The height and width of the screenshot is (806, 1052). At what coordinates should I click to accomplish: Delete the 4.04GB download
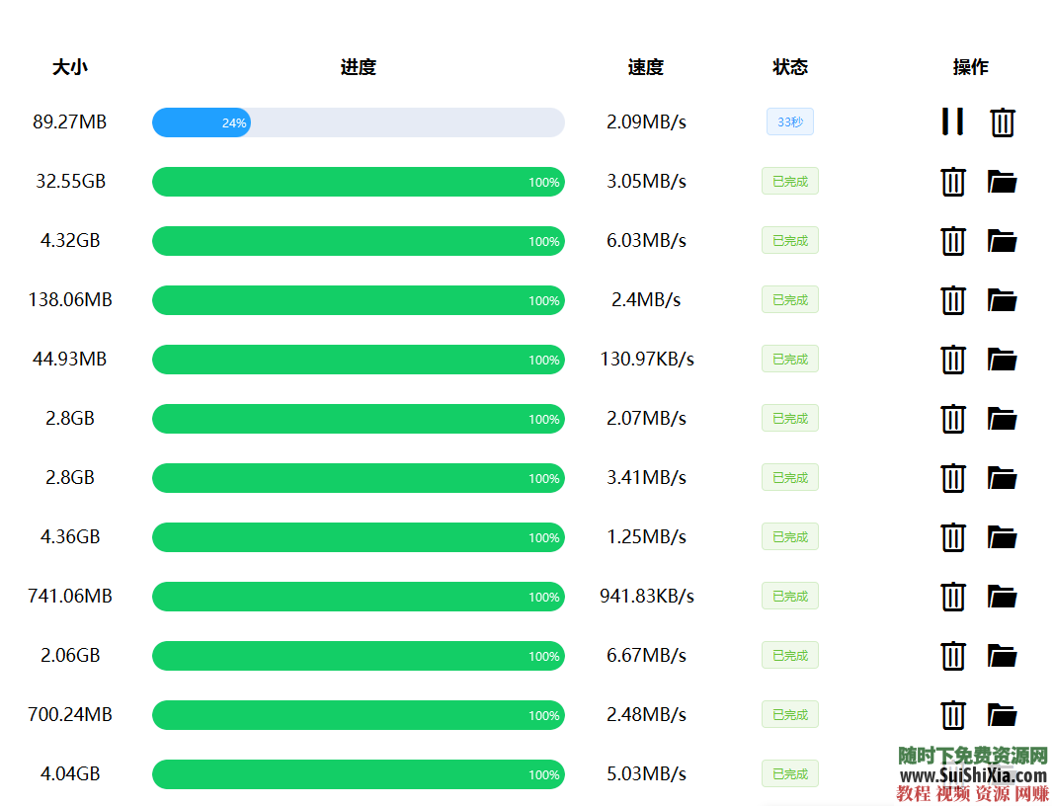952,774
